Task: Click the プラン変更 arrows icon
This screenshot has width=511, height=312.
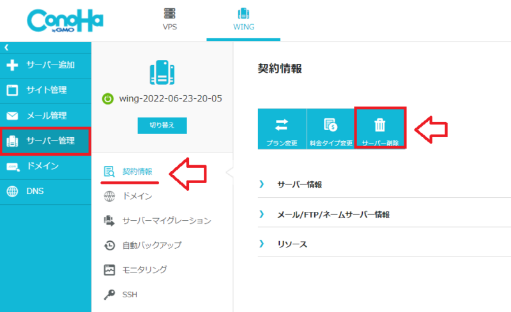Action: pos(282,125)
